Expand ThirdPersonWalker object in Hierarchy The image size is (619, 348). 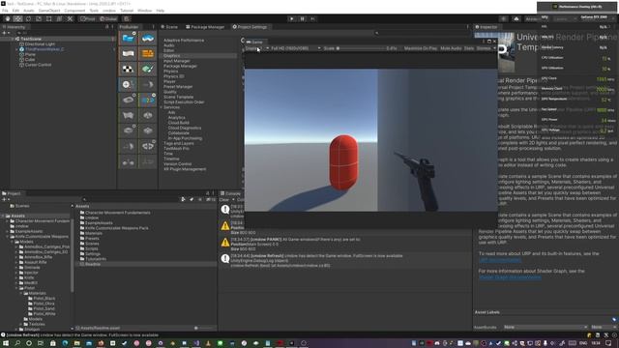pos(16,49)
